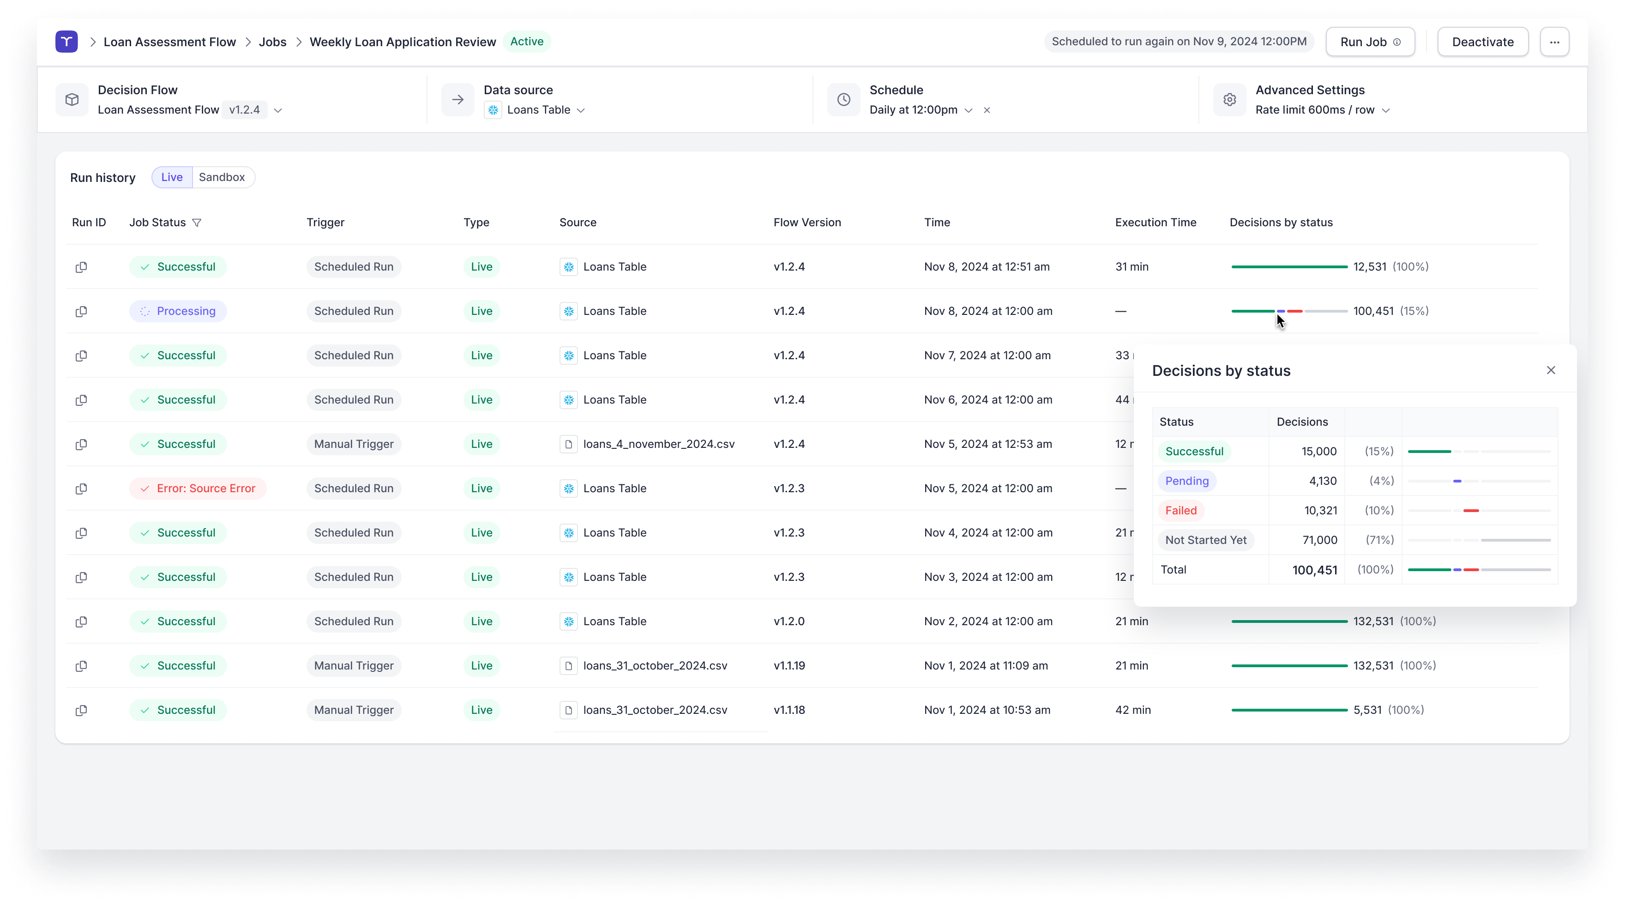Go to Jobs in the breadcrumb

[272, 42]
